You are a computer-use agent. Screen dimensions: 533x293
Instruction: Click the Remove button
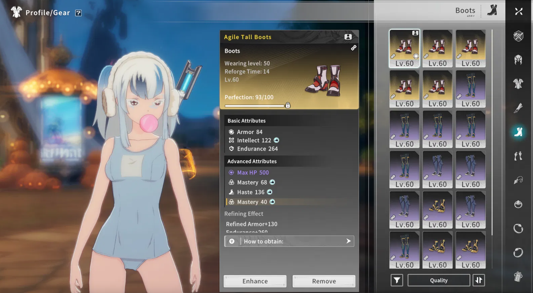324,281
